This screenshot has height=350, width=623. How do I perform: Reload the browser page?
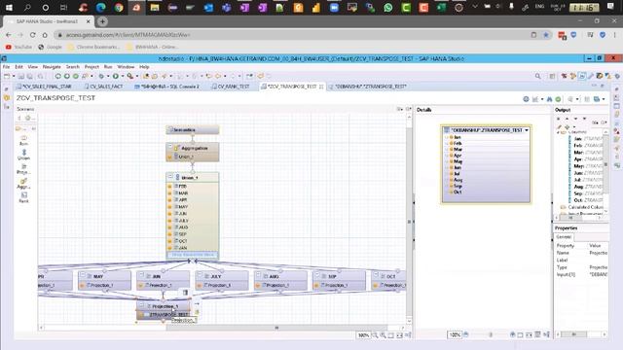tap(32, 35)
